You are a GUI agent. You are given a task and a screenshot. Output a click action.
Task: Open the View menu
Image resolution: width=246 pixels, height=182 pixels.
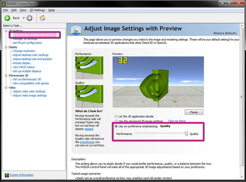tap(23, 10)
